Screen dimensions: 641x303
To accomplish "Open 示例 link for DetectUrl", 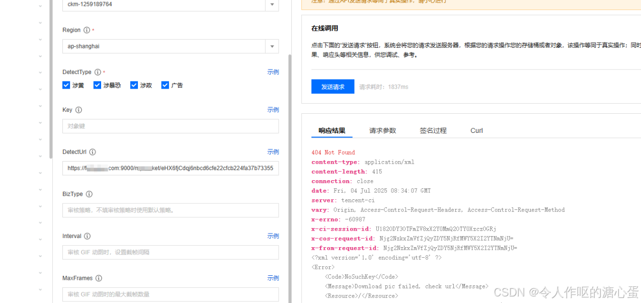I will pyautogui.click(x=273, y=152).
